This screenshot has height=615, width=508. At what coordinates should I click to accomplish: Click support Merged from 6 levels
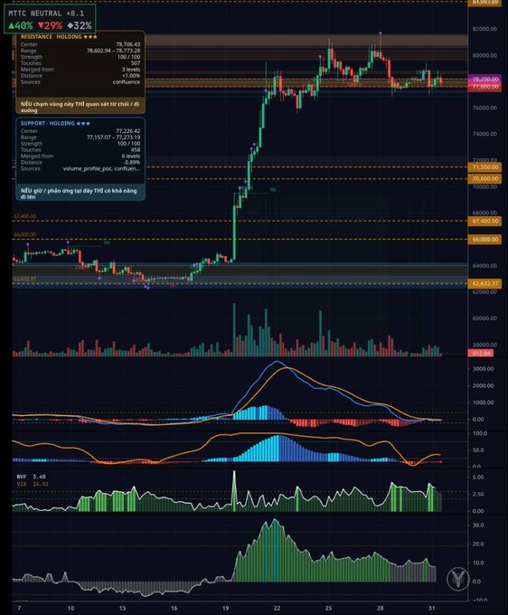131,156
